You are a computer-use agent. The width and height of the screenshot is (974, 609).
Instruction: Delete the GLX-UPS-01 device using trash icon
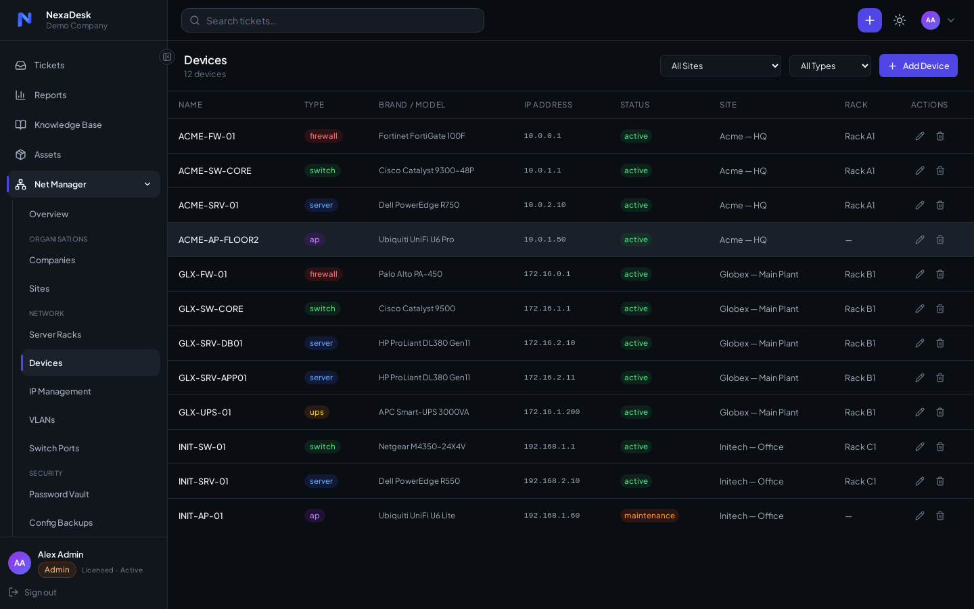940,412
